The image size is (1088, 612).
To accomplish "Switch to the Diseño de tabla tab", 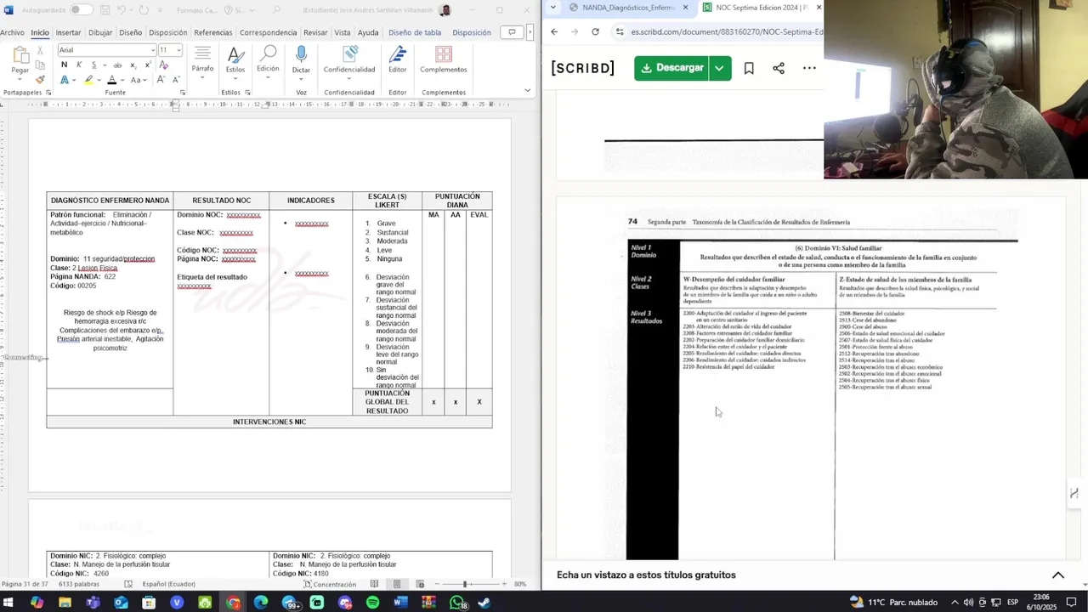I will pyautogui.click(x=415, y=32).
